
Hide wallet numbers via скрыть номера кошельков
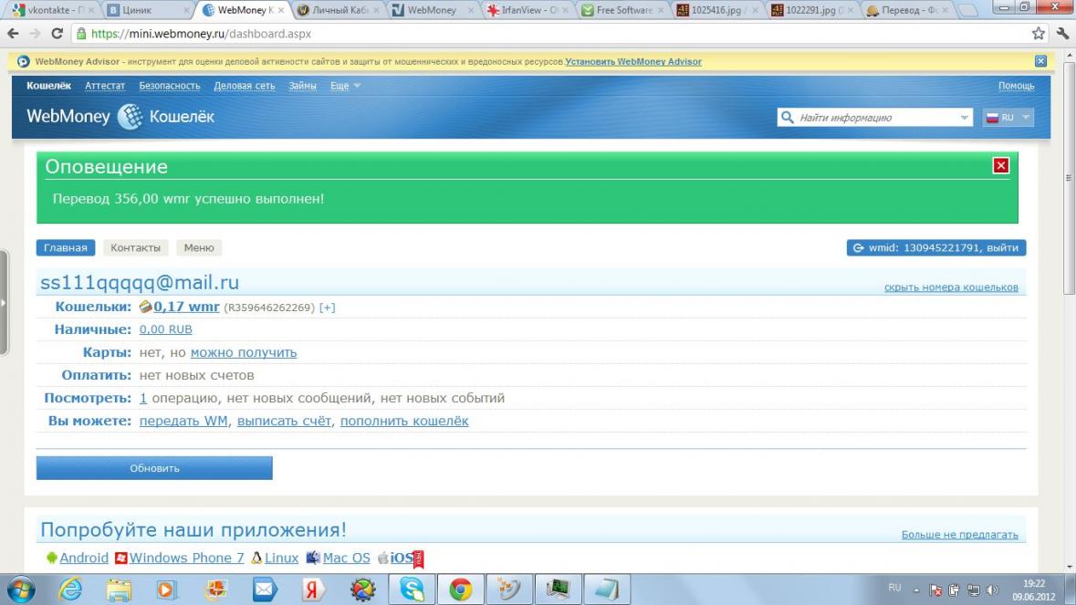(951, 287)
